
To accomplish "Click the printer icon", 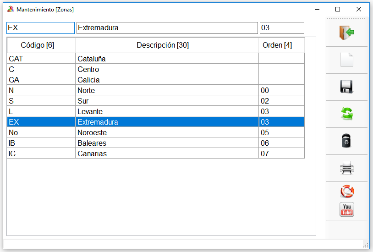I will (x=346, y=168).
